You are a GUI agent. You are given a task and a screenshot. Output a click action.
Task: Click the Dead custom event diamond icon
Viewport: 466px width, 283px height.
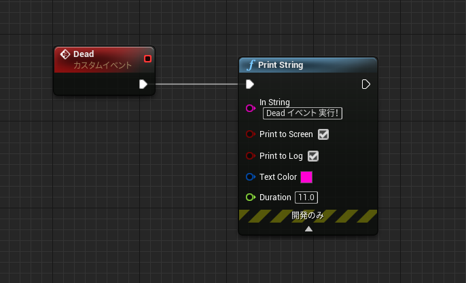tap(65, 54)
